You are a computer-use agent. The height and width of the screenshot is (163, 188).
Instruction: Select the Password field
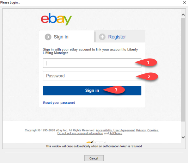[92, 76]
